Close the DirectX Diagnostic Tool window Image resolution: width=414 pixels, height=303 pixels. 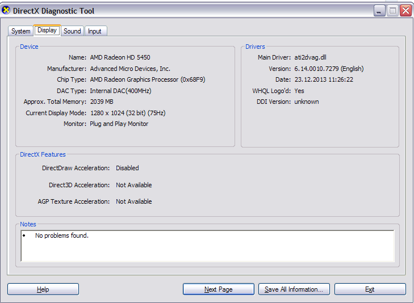(406, 11)
